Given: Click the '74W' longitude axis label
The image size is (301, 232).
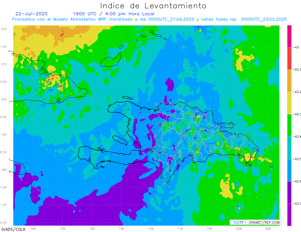Looking at the screenshot, I should (92, 228).
